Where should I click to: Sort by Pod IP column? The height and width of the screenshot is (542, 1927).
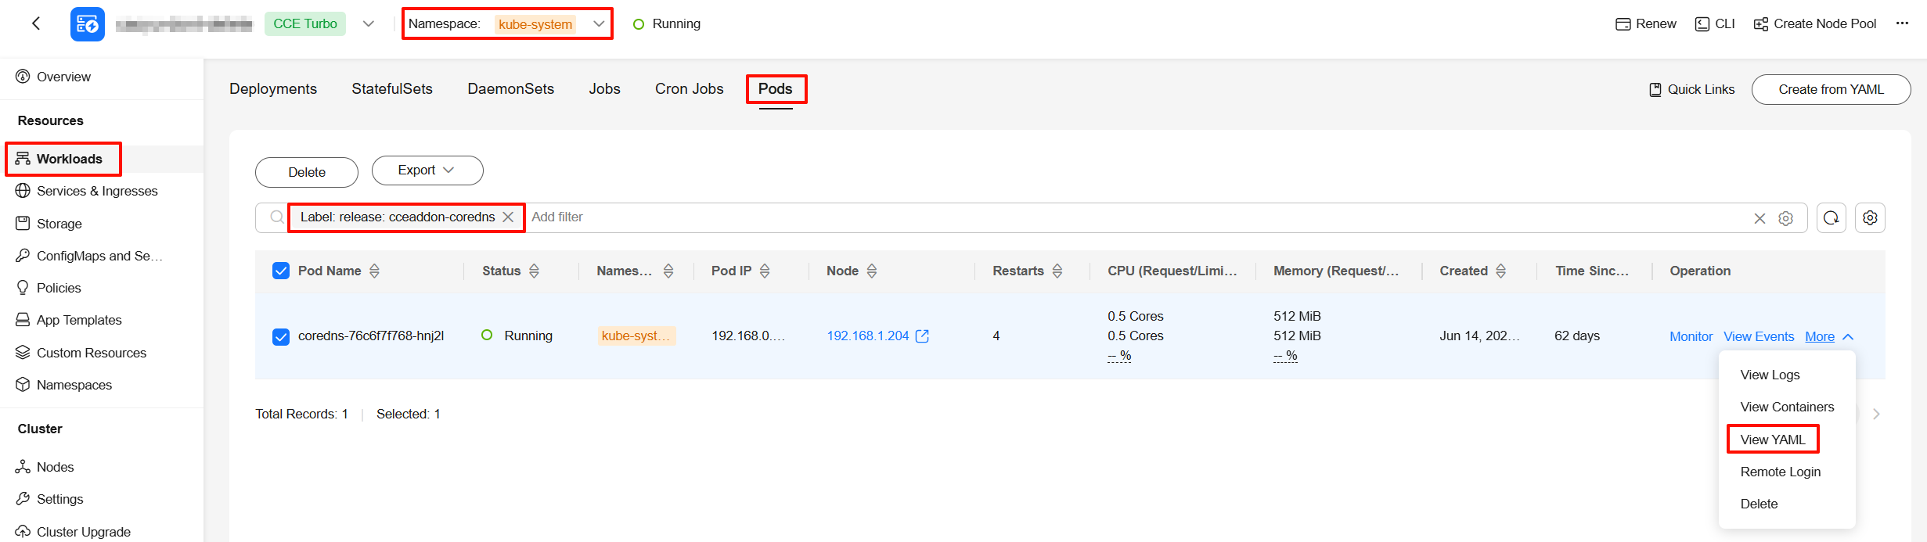click(x=765, y=271)
